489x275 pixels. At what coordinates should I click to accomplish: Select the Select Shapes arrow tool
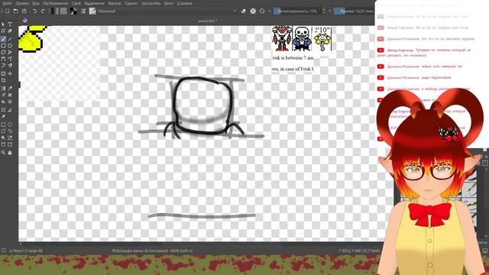coord(3,24)
